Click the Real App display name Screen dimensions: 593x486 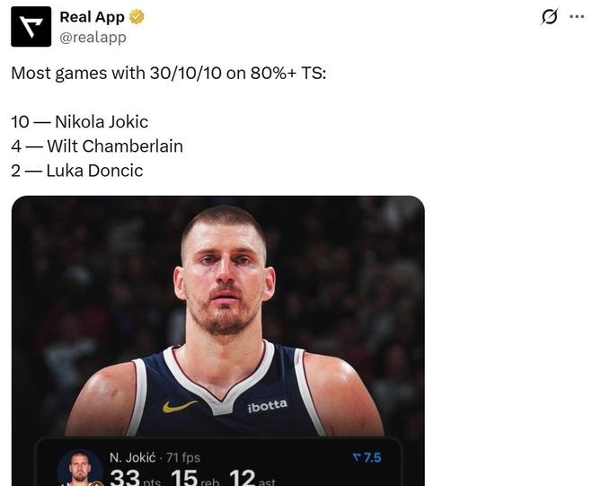pos(92,17)
